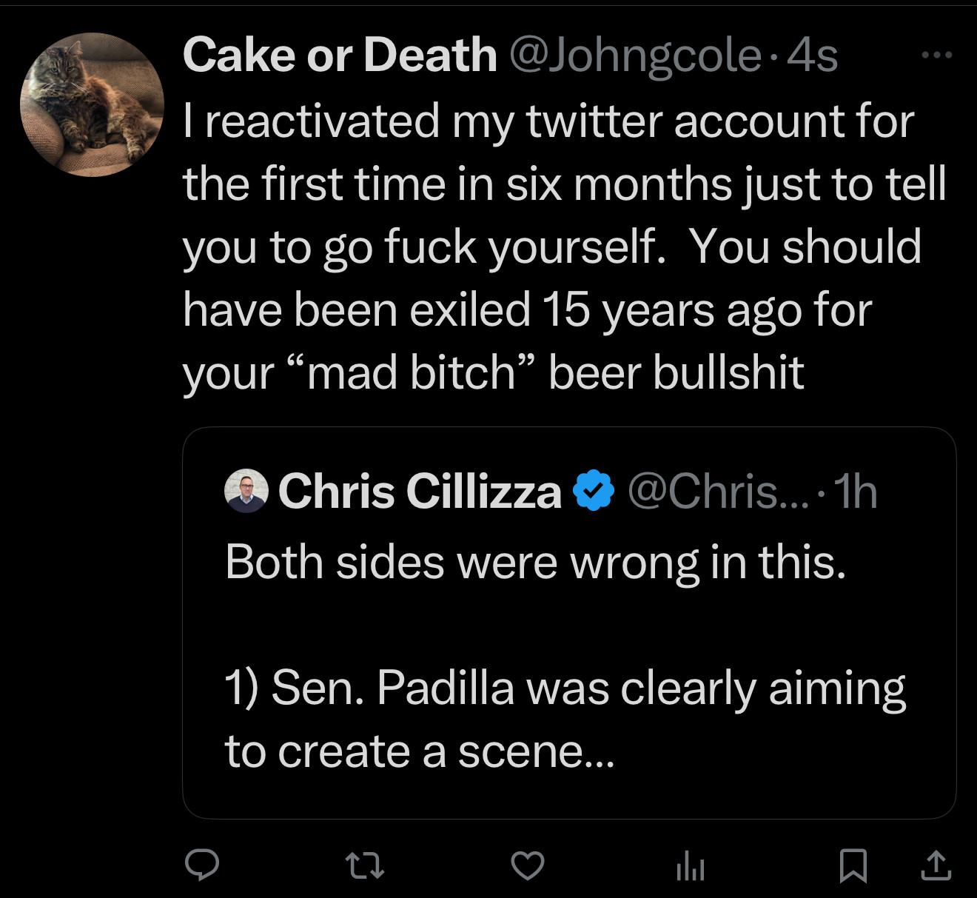
Task: Open the Chris Cillizza name in quoted tweet
Action: pyautogui.click(x=420, y=492)
